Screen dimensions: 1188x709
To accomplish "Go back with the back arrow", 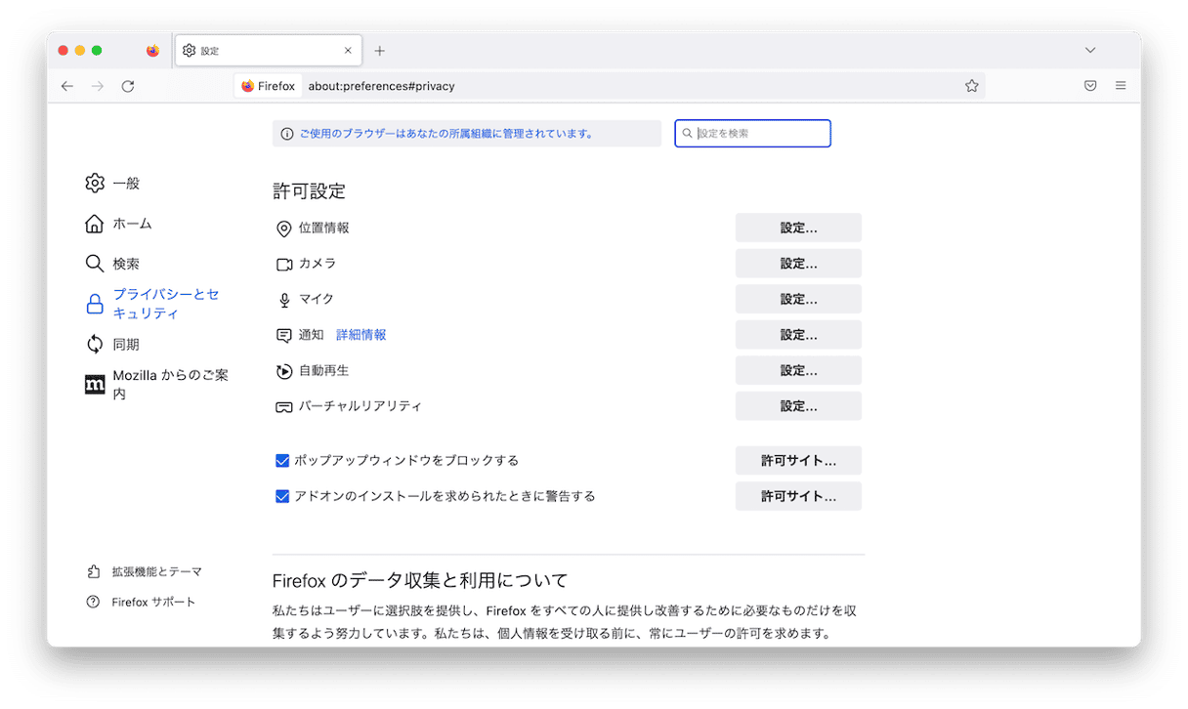I will pyautogui.click(x=66, y=86).
